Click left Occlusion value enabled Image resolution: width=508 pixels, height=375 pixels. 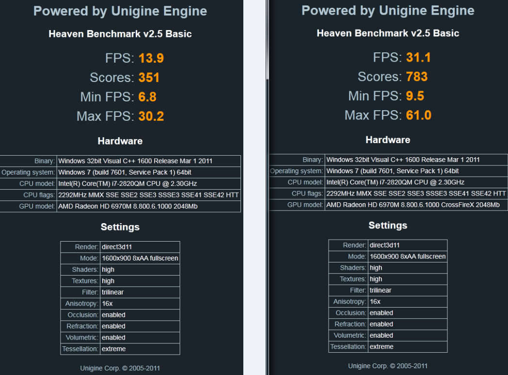[x=140, y=315]
